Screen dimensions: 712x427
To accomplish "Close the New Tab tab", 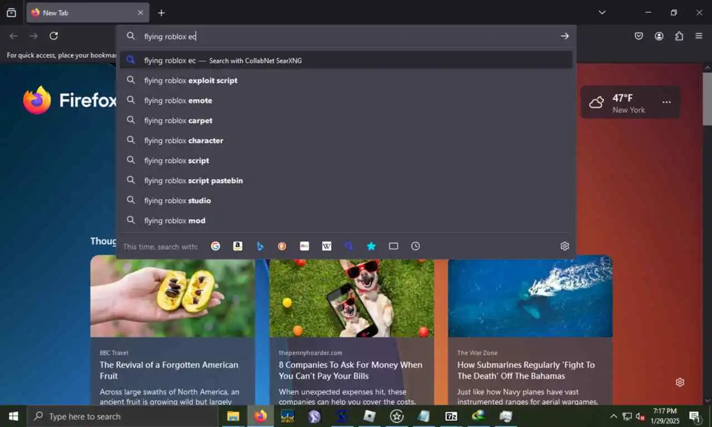I will pos(140,13).
